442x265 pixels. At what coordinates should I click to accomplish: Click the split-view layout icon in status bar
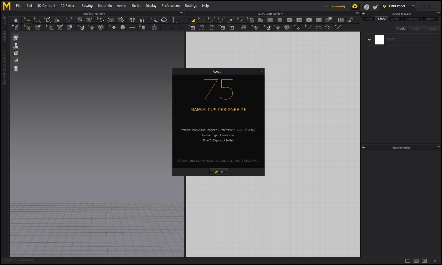(408, 261)
